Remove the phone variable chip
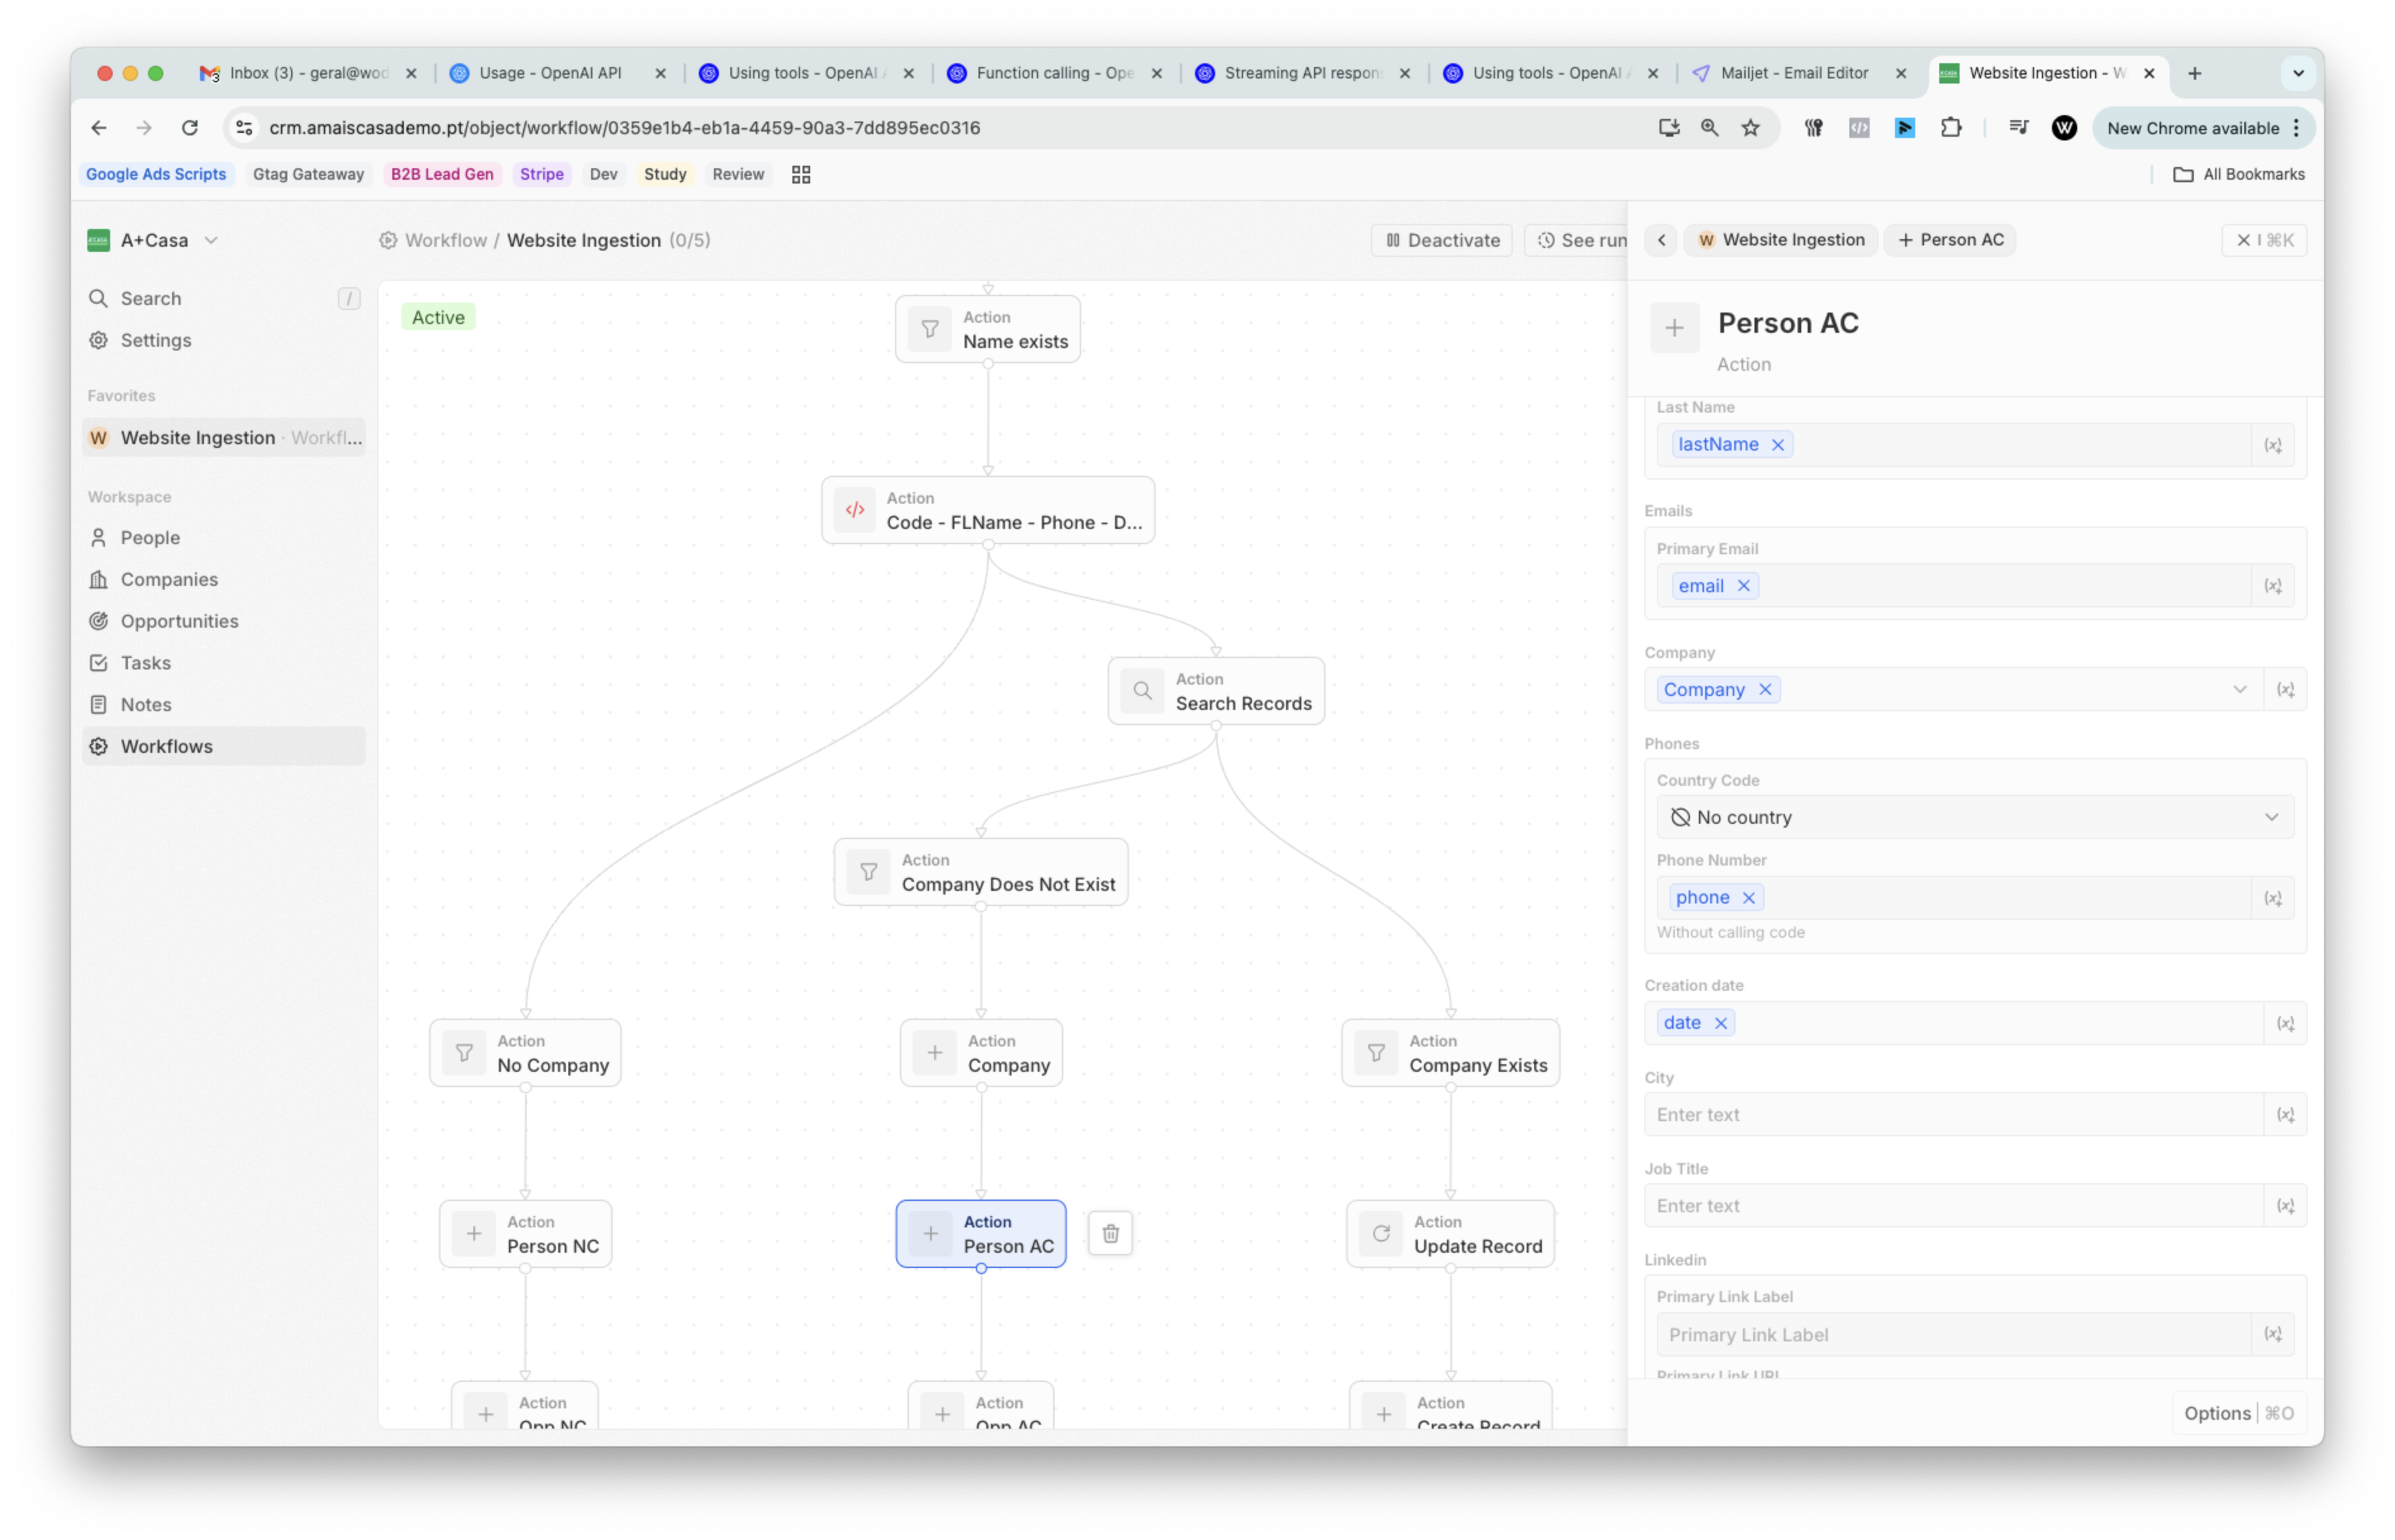Screen dimensions: 2395x1540 1749,898
